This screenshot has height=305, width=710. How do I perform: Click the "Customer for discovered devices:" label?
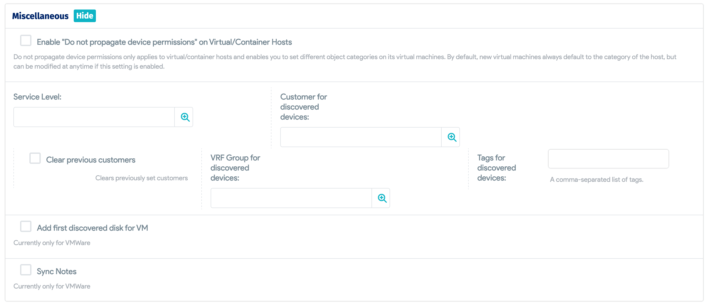point(303,107)
